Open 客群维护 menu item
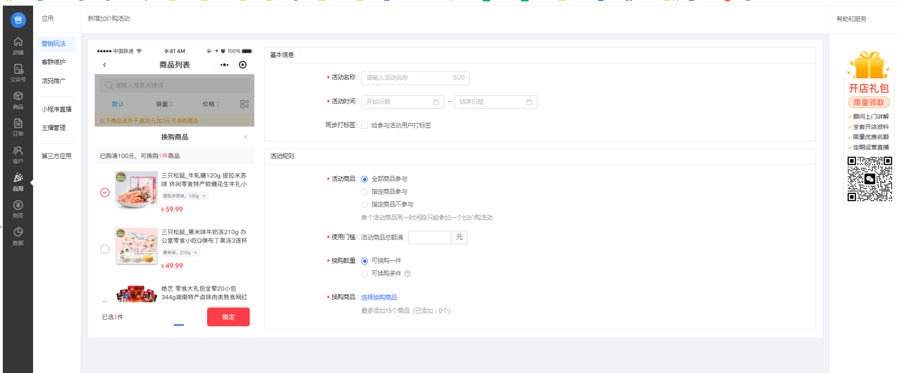Viewport: 902px width, 373px height. coord(53,62)
